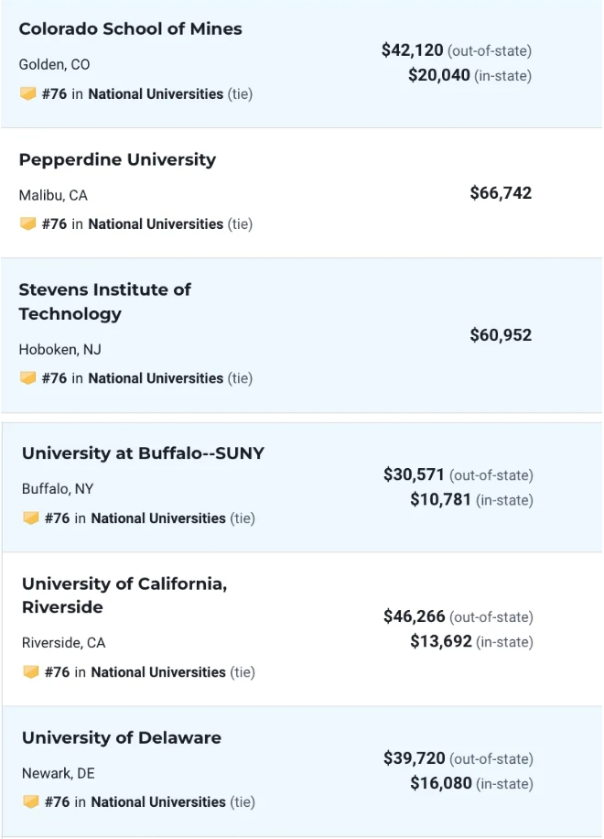The width and height of the screenshot is (604, 839).
Task: Click the ranking badge icon for Stevens Institute of Technology
Action: pyautogui.click(x=27, y=377)
